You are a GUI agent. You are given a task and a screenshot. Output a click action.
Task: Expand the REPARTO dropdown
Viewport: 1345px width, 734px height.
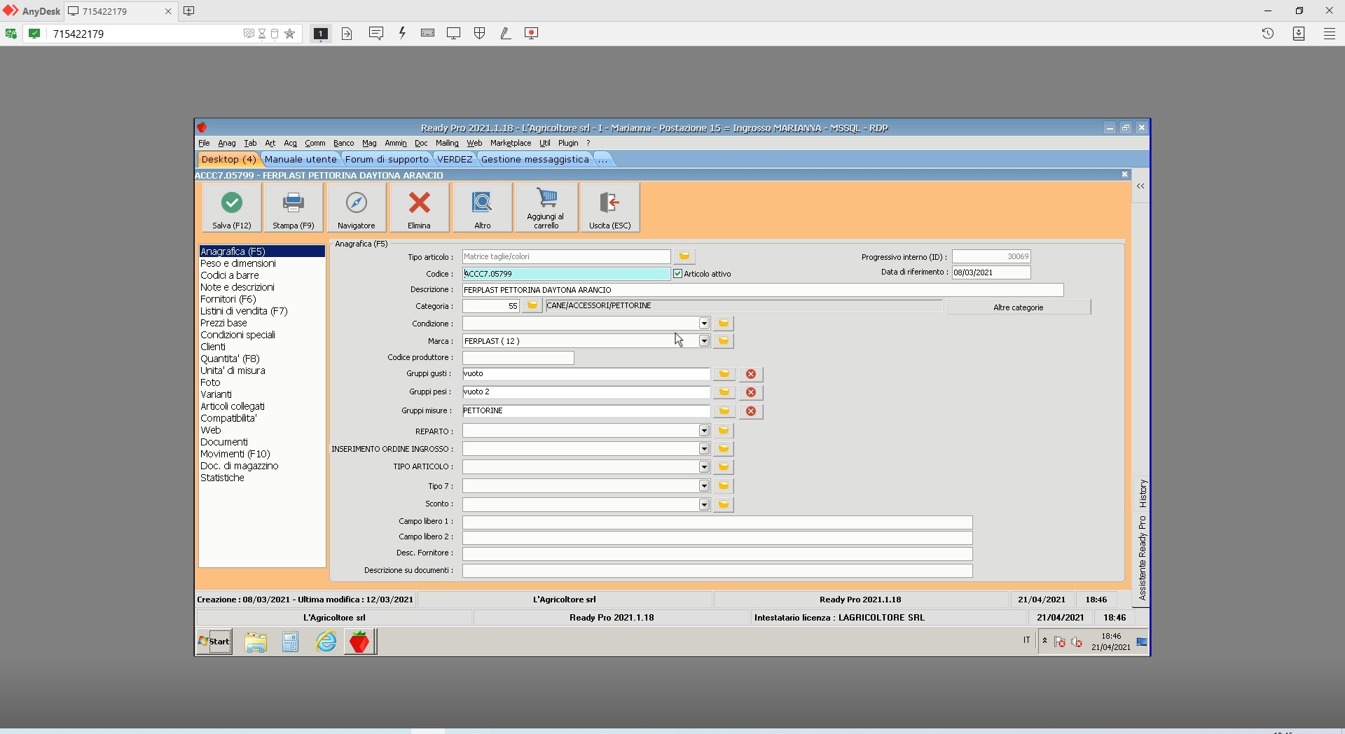(704, 431)
